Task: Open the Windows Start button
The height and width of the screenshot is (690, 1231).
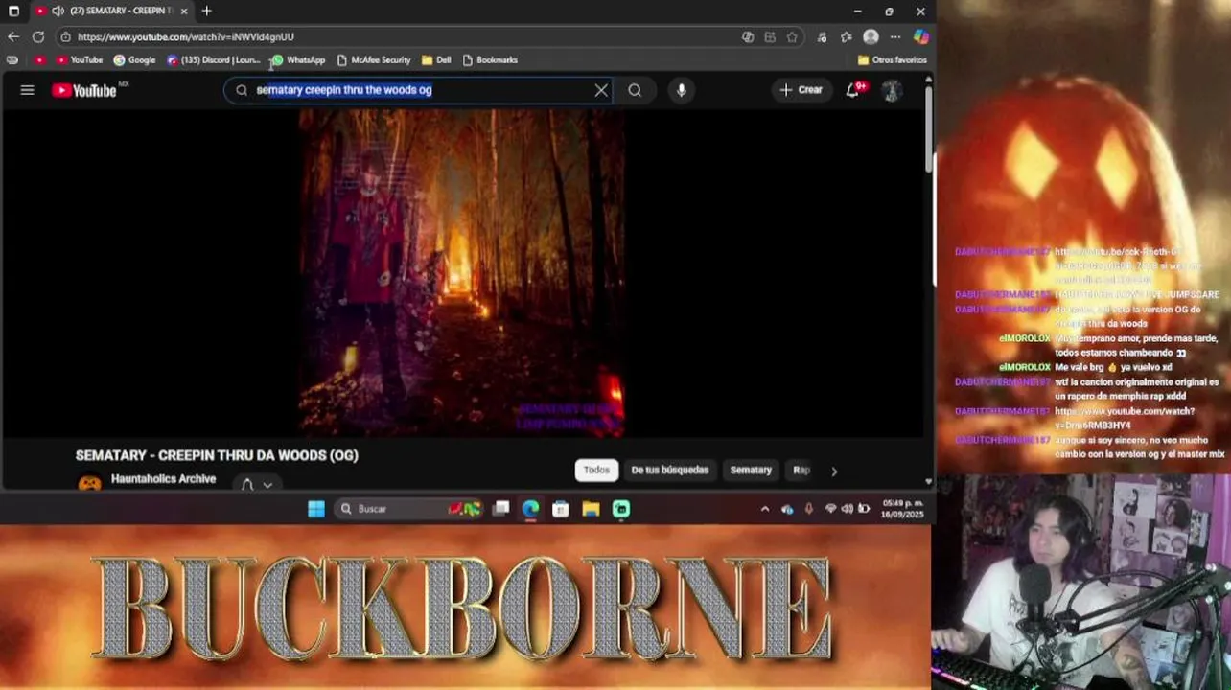Action: 315,509
